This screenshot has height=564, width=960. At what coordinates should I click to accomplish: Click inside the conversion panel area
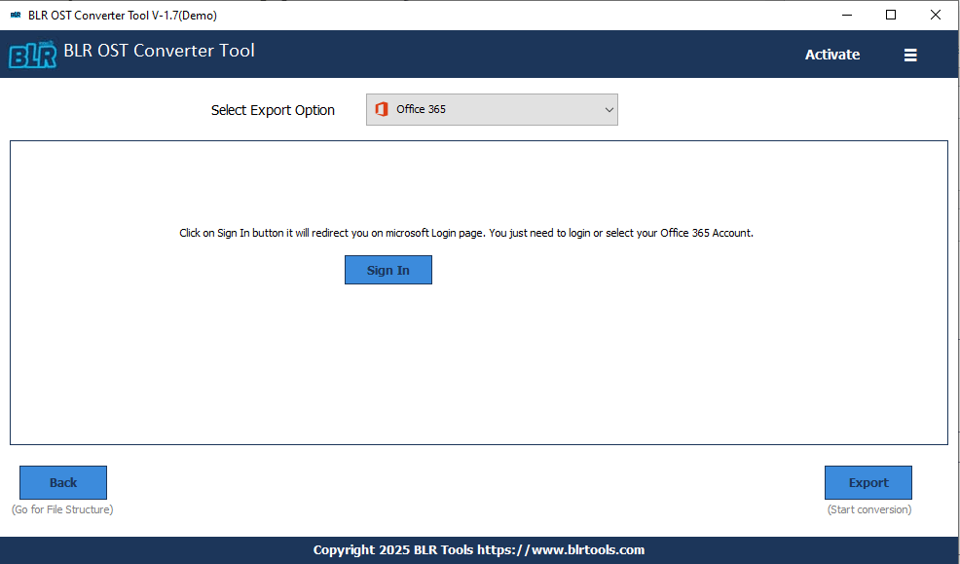478,370
